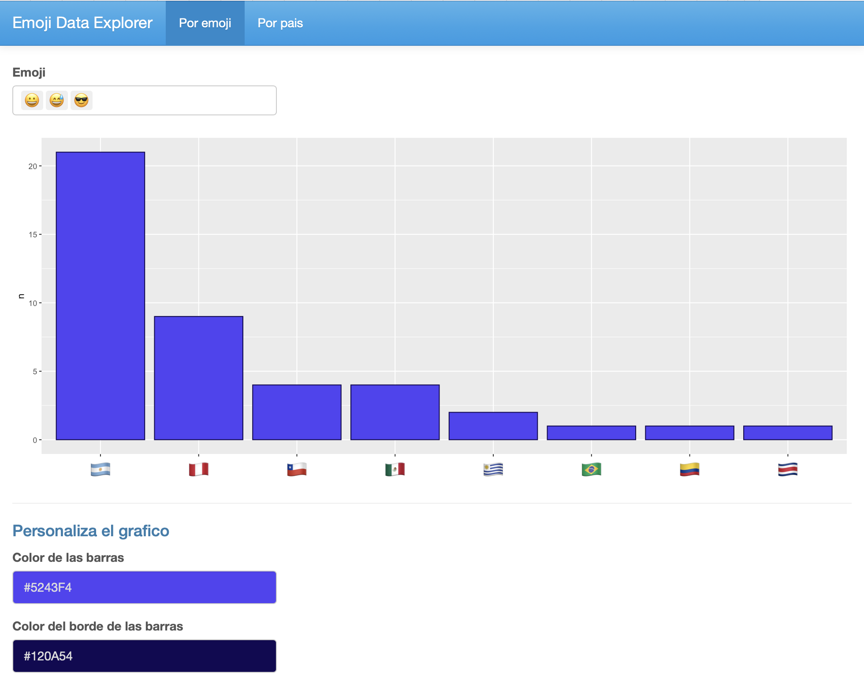Open the bar color picker #5243F4
The image size is (864, 693).
145,587
